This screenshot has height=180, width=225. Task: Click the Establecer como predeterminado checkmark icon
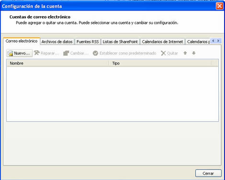[x=95, y=53]
